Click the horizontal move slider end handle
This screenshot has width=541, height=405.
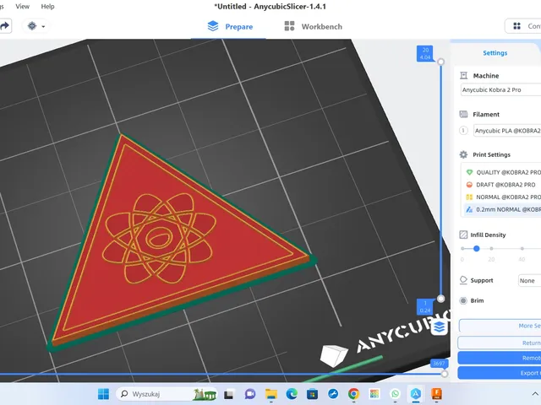445,374
